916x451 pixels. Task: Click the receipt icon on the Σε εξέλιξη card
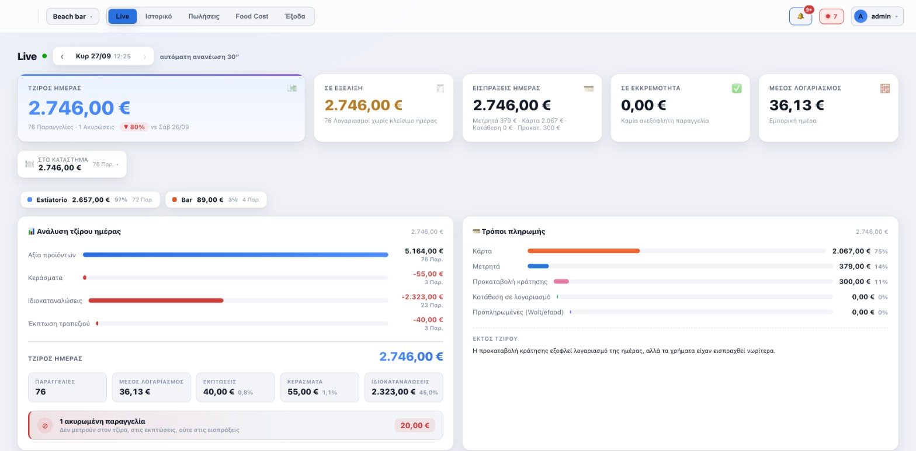440,88
